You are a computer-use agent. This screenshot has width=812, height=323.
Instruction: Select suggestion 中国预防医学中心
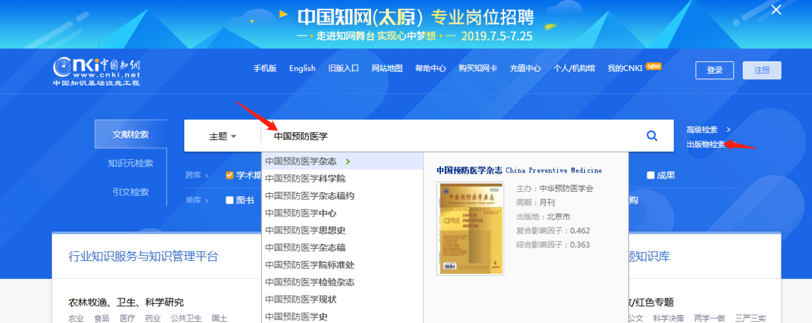tap(342, 213)
